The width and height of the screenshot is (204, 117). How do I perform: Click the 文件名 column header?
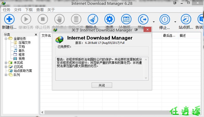point(46,35)
